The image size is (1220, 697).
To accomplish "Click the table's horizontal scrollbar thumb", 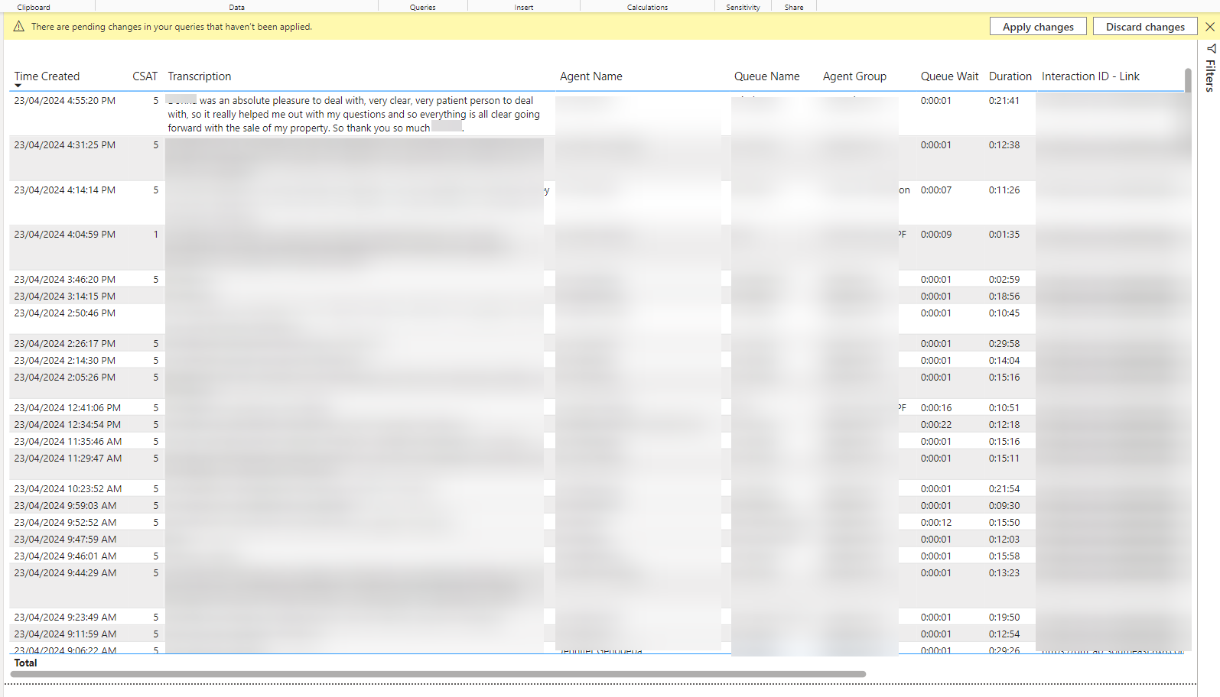I will coord(438,674).
